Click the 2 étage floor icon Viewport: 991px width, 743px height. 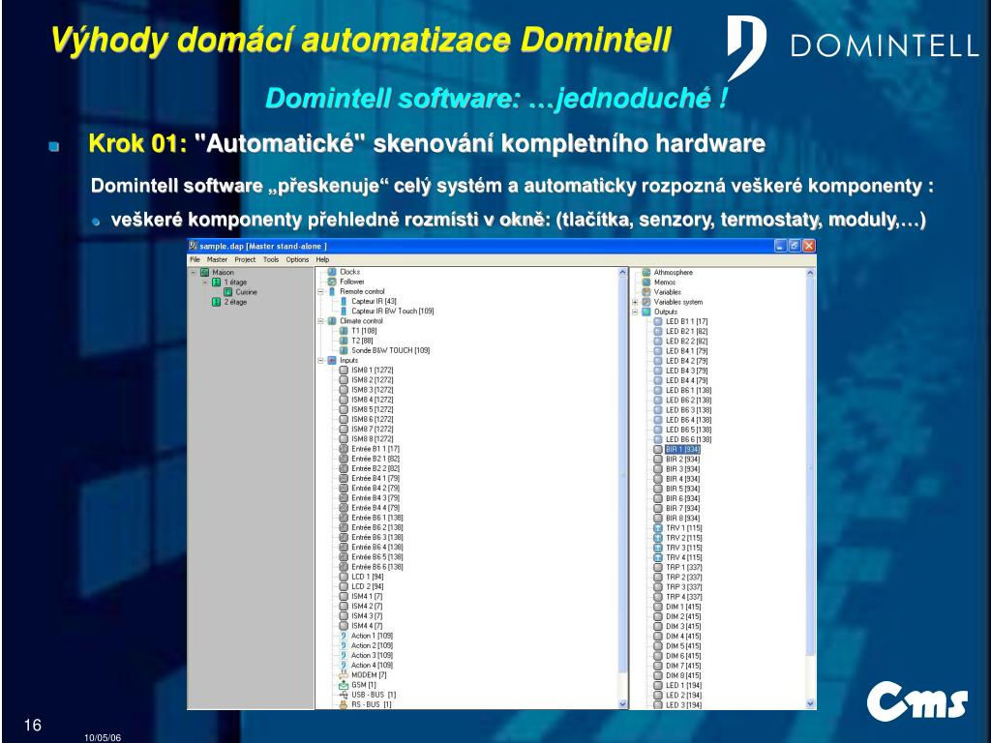[x=216, y=302]
